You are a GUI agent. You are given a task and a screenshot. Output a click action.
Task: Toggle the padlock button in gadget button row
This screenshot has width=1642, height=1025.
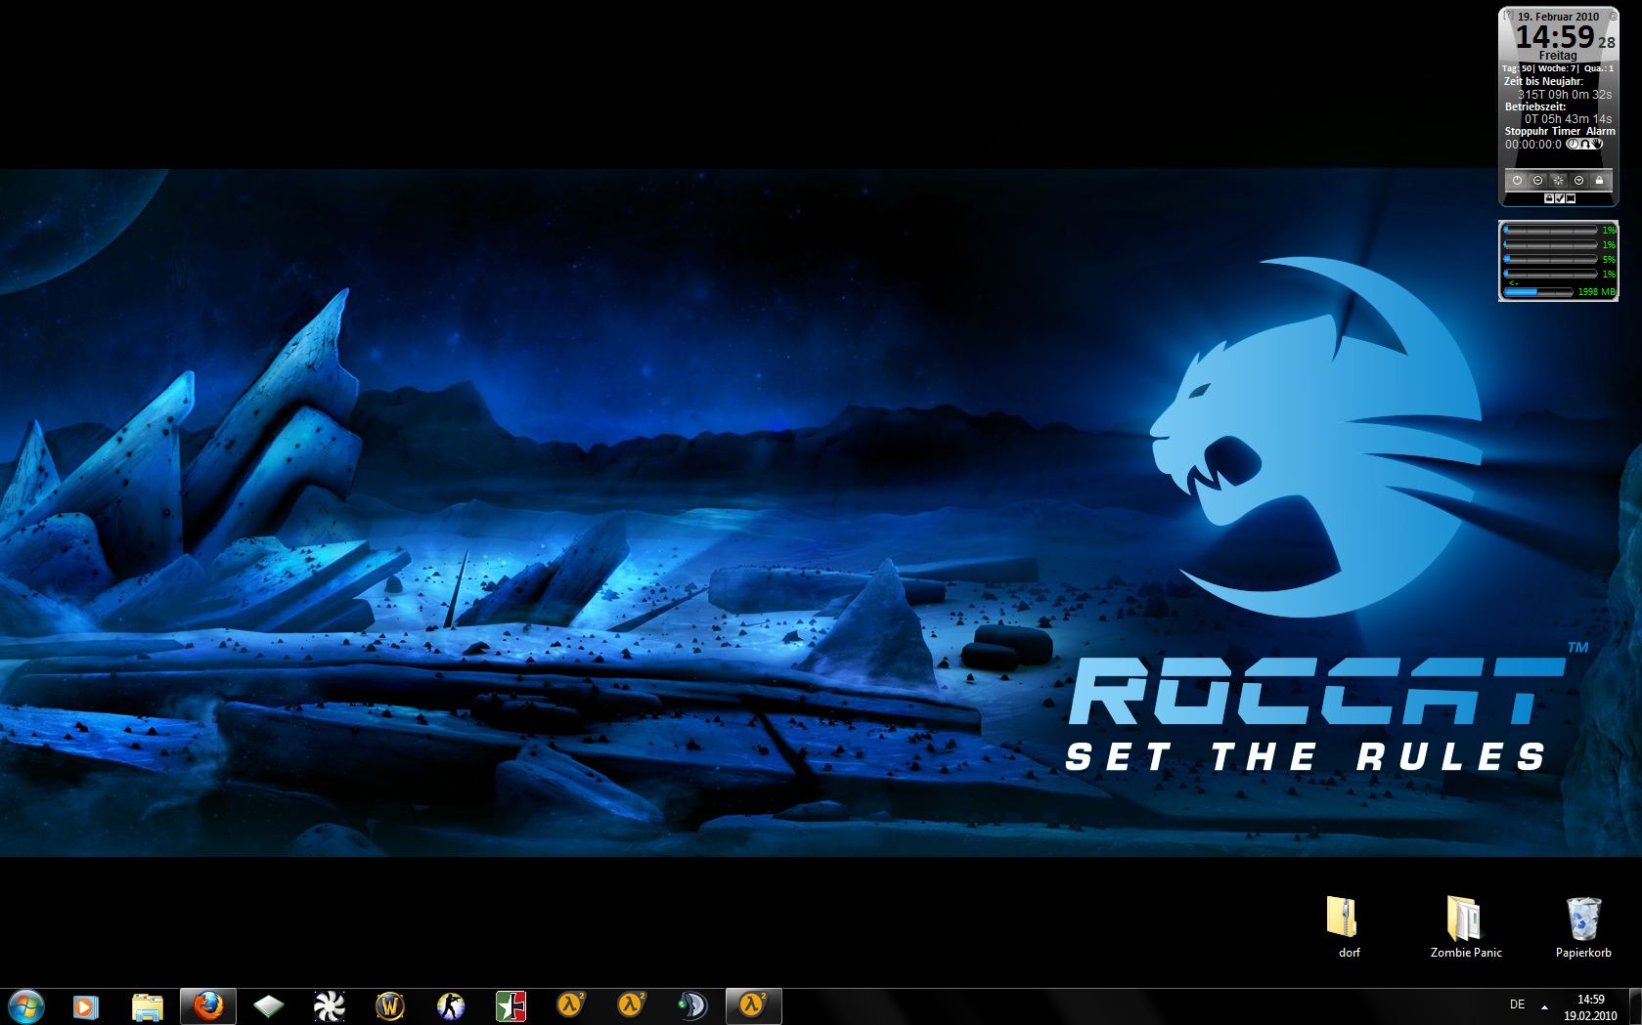1599,181
